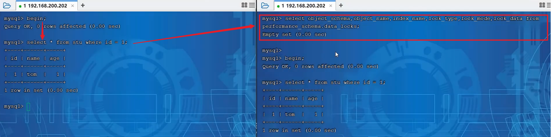
Task: Click 'Empty set (0.00 sec)' in right terminal
Action: click(294, 35)
